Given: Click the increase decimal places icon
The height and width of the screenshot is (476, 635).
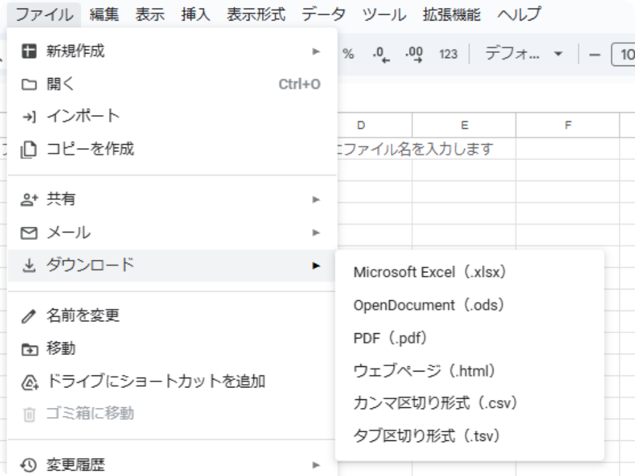Looking at the screenshot, I should 414,54.
